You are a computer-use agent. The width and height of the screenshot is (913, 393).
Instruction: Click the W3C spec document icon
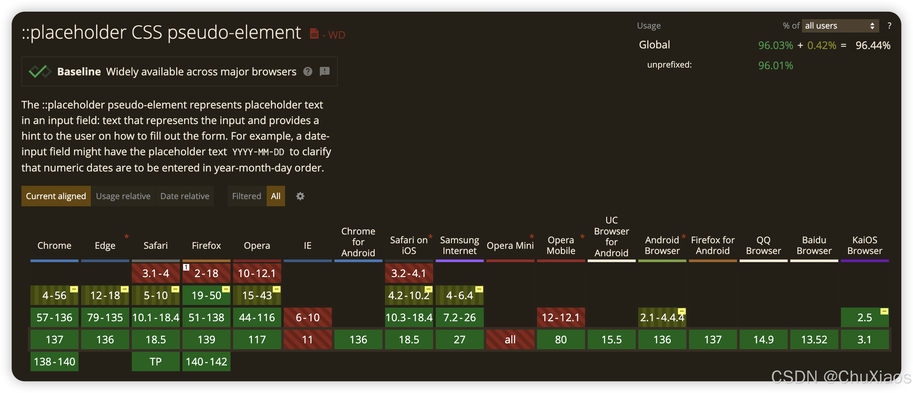314,34
